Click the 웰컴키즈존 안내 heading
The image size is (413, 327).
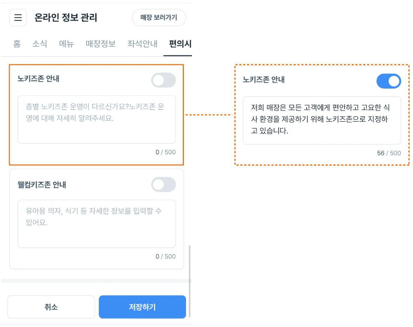tap(42, 185)
